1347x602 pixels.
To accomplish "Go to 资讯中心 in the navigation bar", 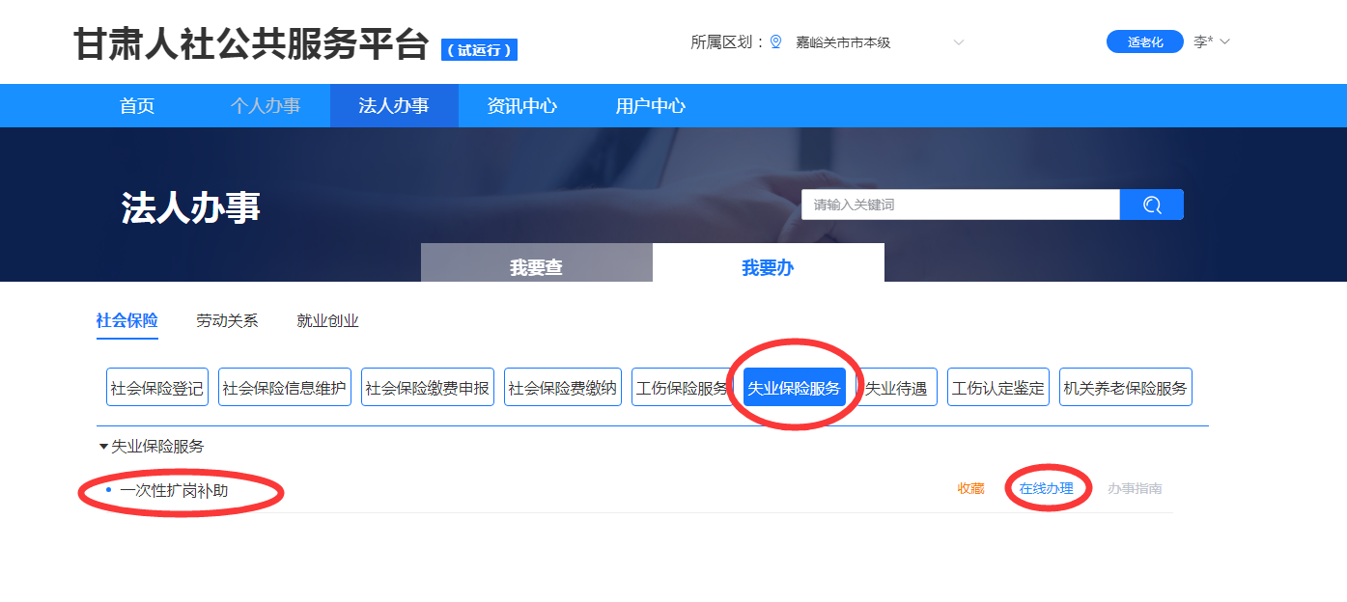I will (x=521, y=106).
